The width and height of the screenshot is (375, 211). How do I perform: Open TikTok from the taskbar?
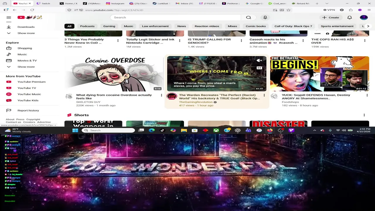(x=162, y=130)
